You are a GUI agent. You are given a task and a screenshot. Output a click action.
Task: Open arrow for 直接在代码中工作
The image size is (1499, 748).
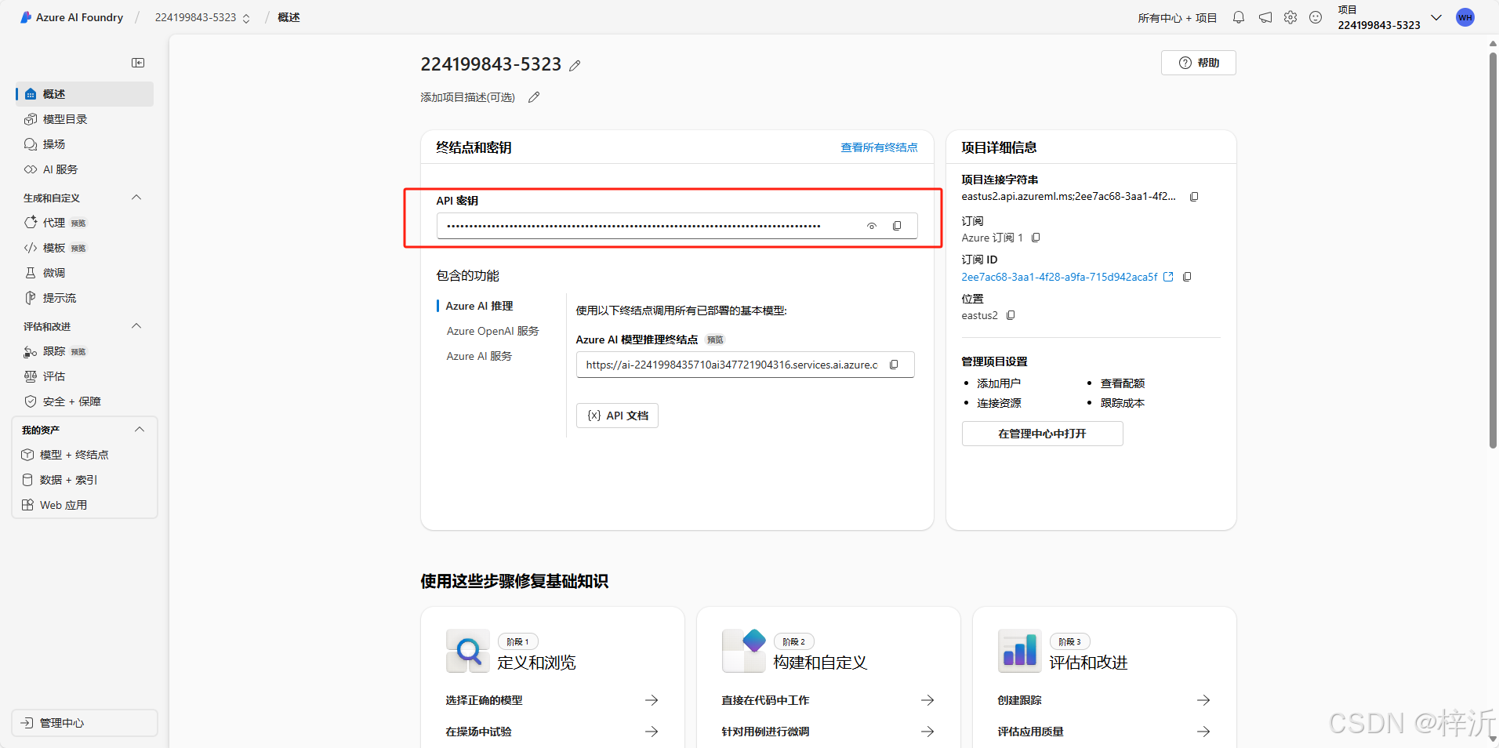pyautogui.click(x=927, y=700)
